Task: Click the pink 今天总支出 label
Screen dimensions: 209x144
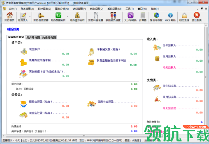Action: pyautogui.click(x=169, y=108)
